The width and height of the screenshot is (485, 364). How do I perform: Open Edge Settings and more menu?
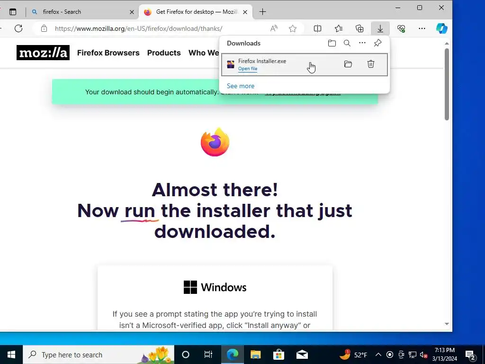422,28
